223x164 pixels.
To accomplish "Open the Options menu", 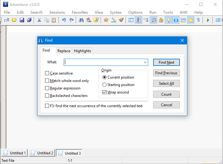I will coord(135,12).
